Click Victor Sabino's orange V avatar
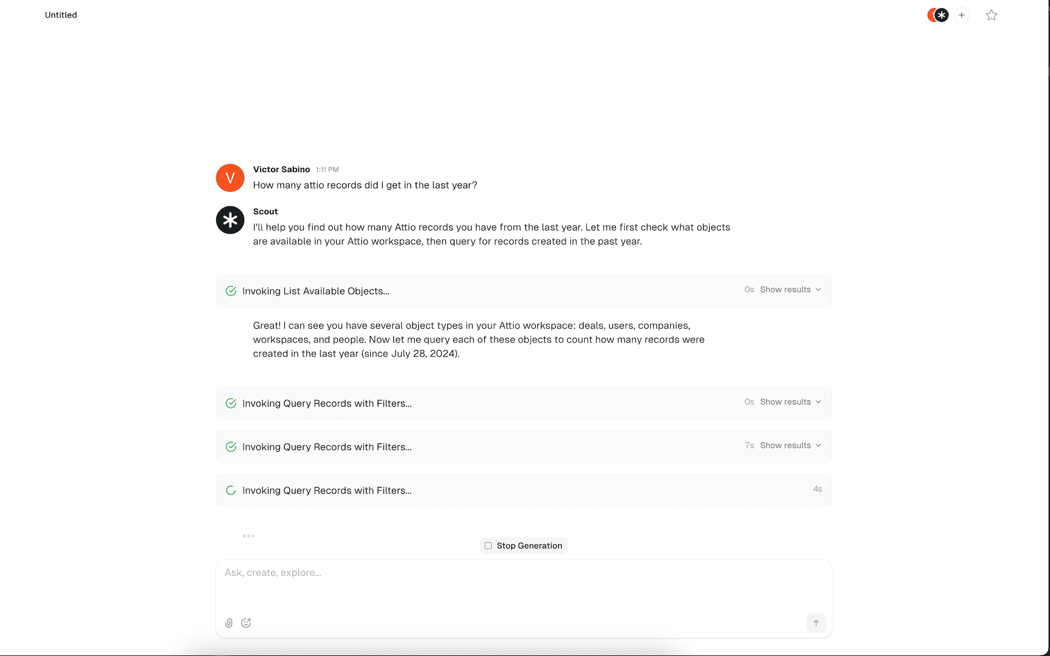 click(230, 178)
